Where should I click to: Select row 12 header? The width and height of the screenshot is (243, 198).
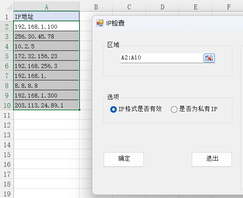point(7,125)
